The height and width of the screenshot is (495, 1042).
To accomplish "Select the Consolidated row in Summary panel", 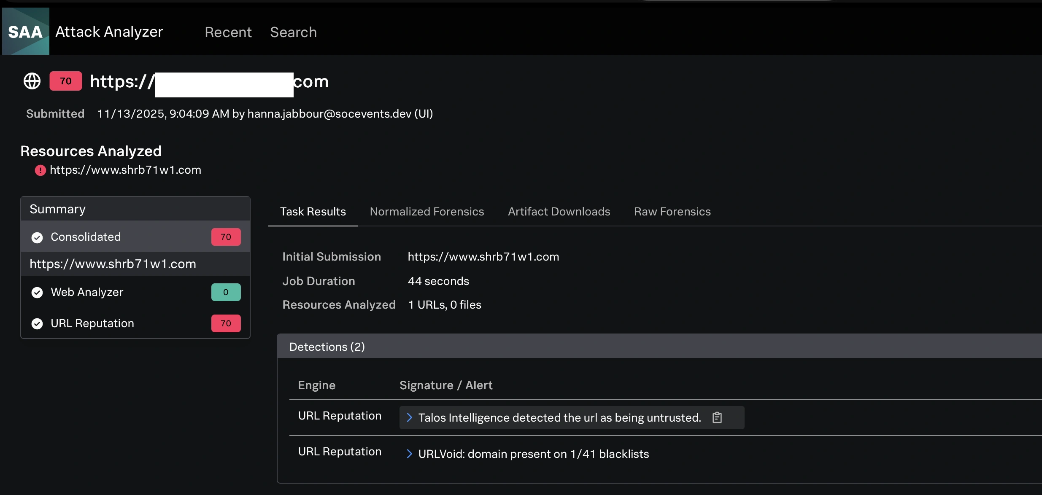I will coord(86,237).
